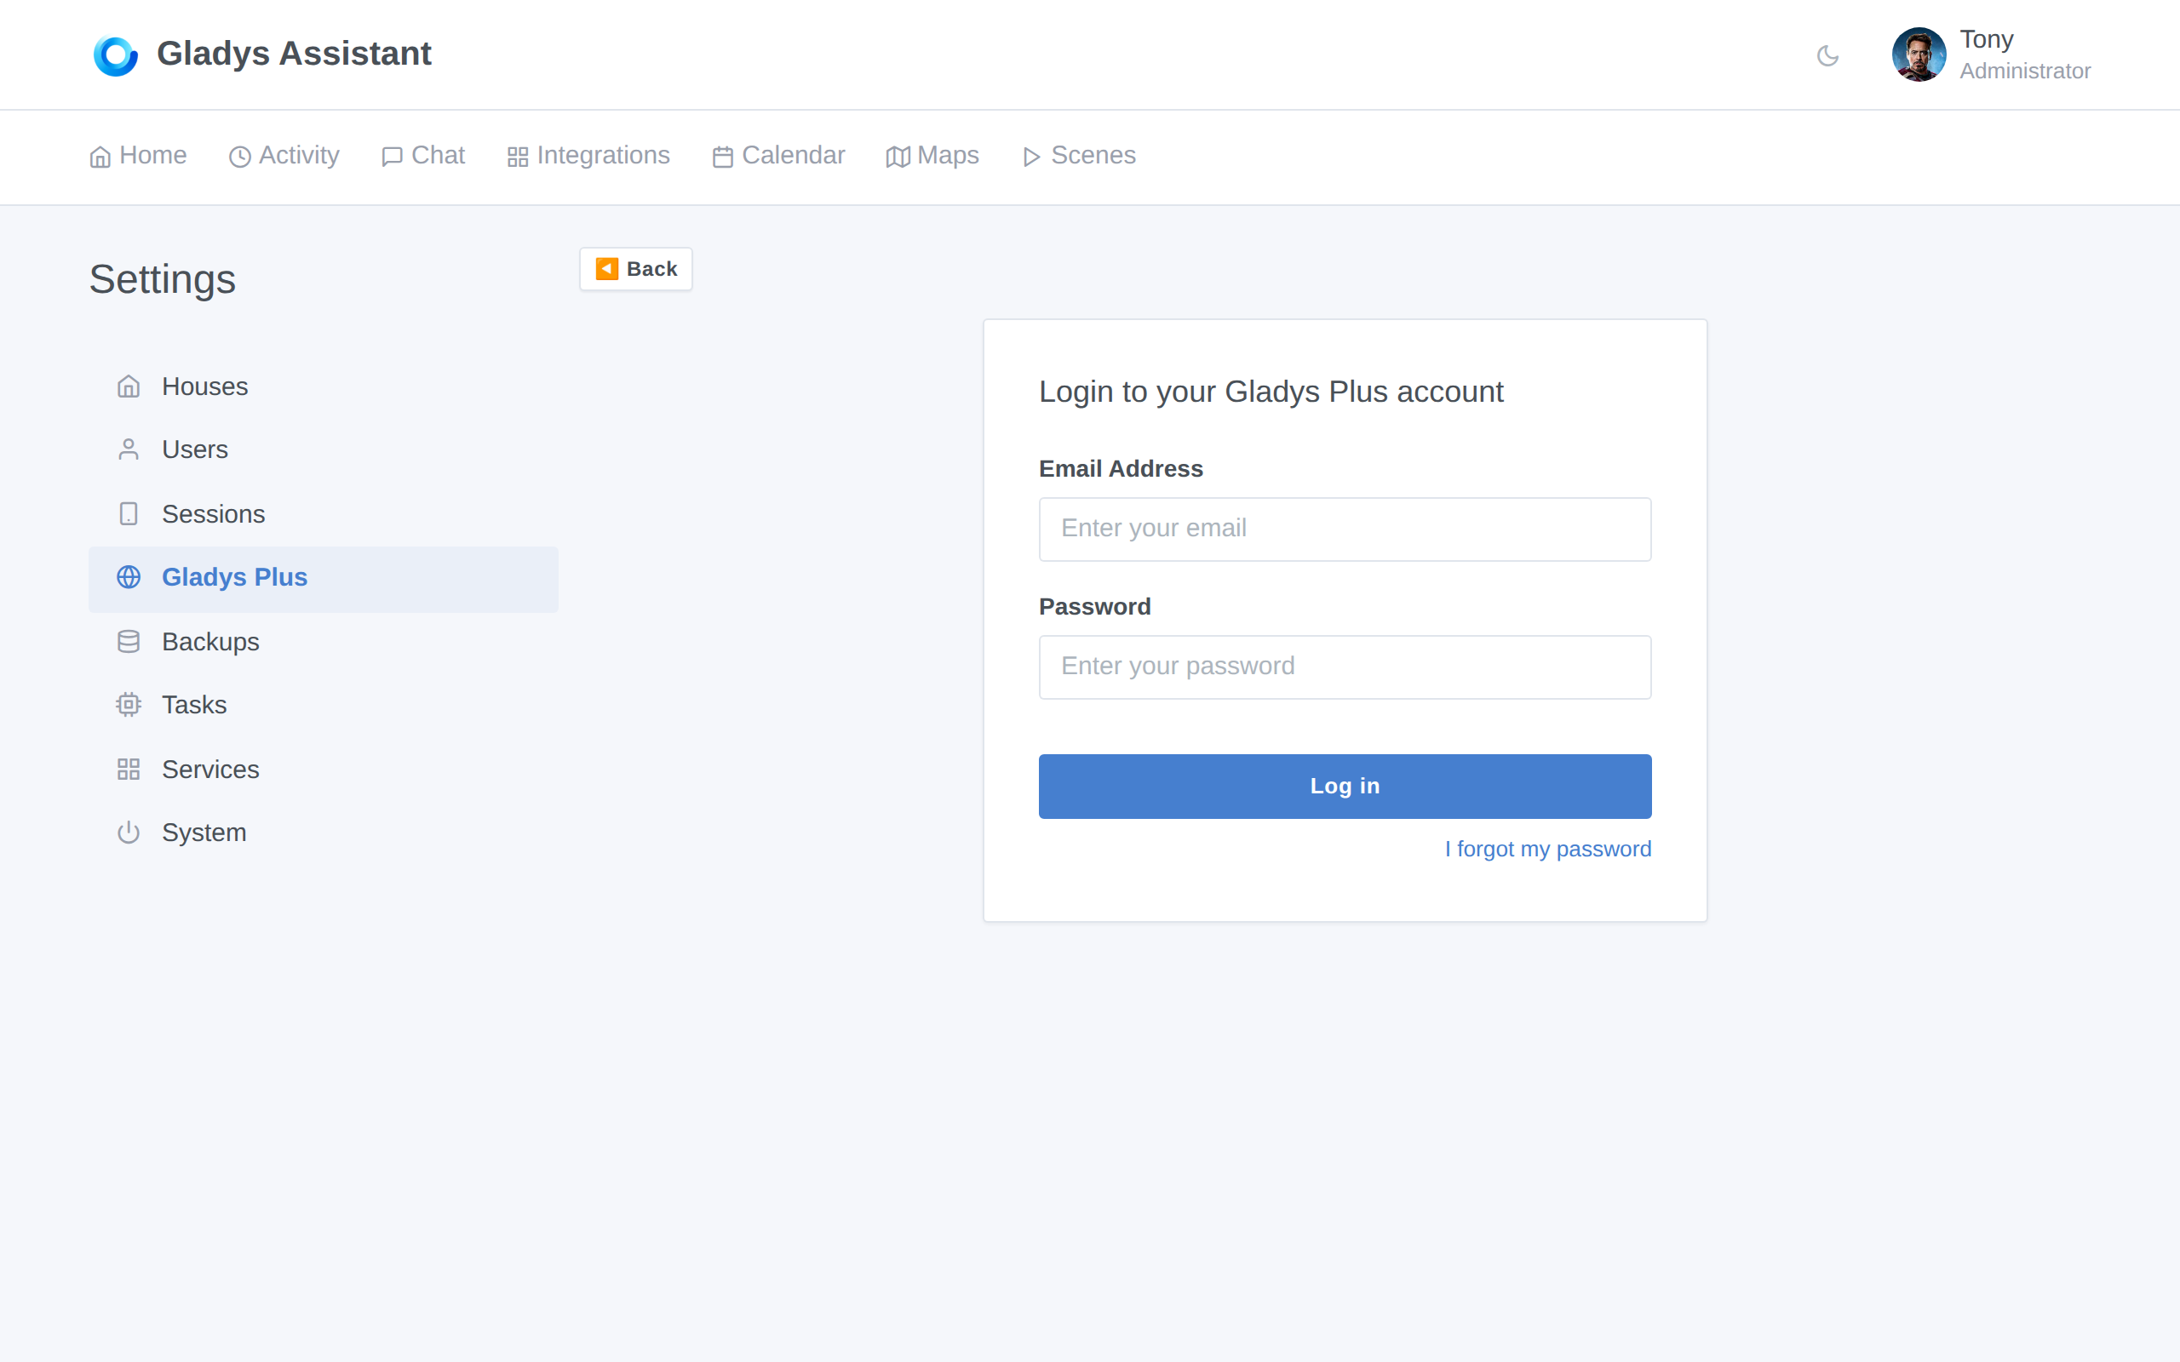Open Services settings

324,770
